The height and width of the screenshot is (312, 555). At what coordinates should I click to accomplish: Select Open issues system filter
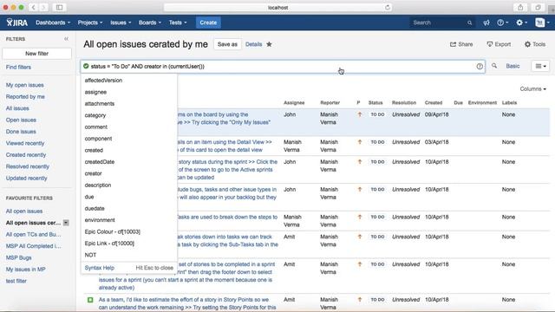point(21,120)
